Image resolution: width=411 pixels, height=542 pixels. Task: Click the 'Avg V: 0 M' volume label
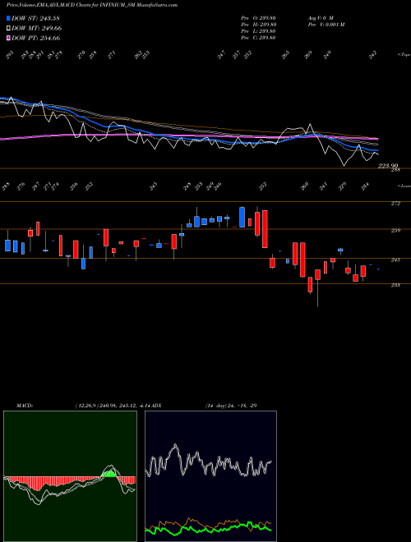pyautogui.click(x=320, y=18)
